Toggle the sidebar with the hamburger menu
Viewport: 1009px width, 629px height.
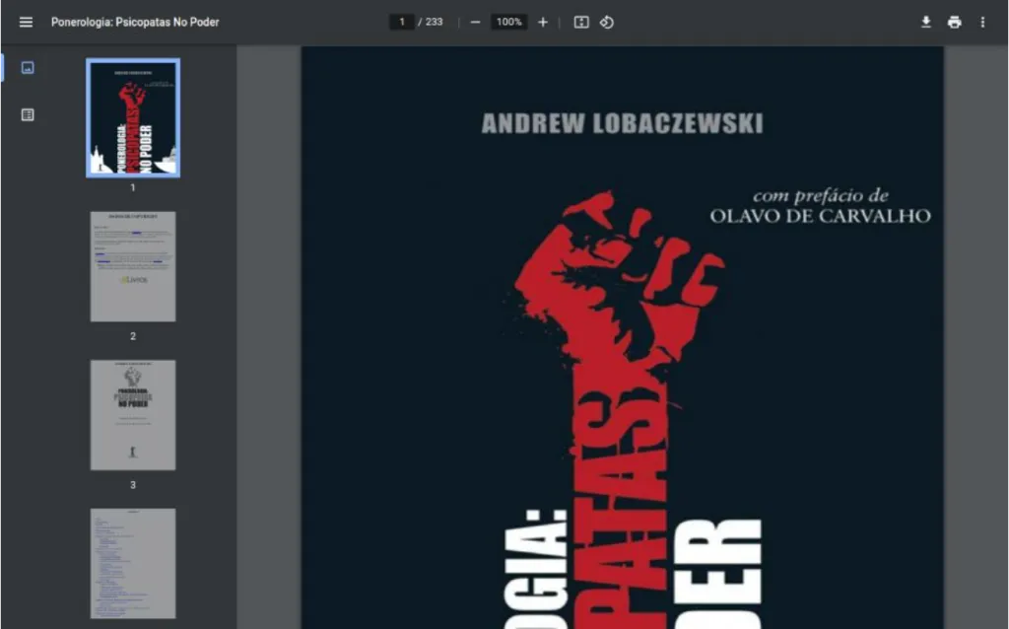[x=26, y=22]
